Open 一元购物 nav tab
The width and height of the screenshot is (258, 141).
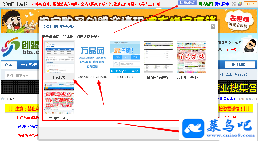(x=29, y=65)
